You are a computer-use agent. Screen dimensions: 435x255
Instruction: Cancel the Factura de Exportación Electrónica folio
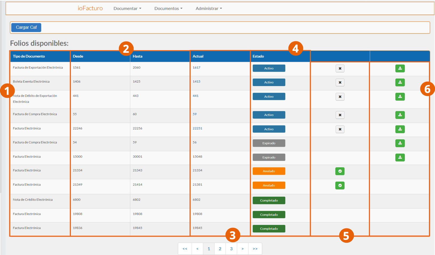pyautogui.click(x=340, y=68)
